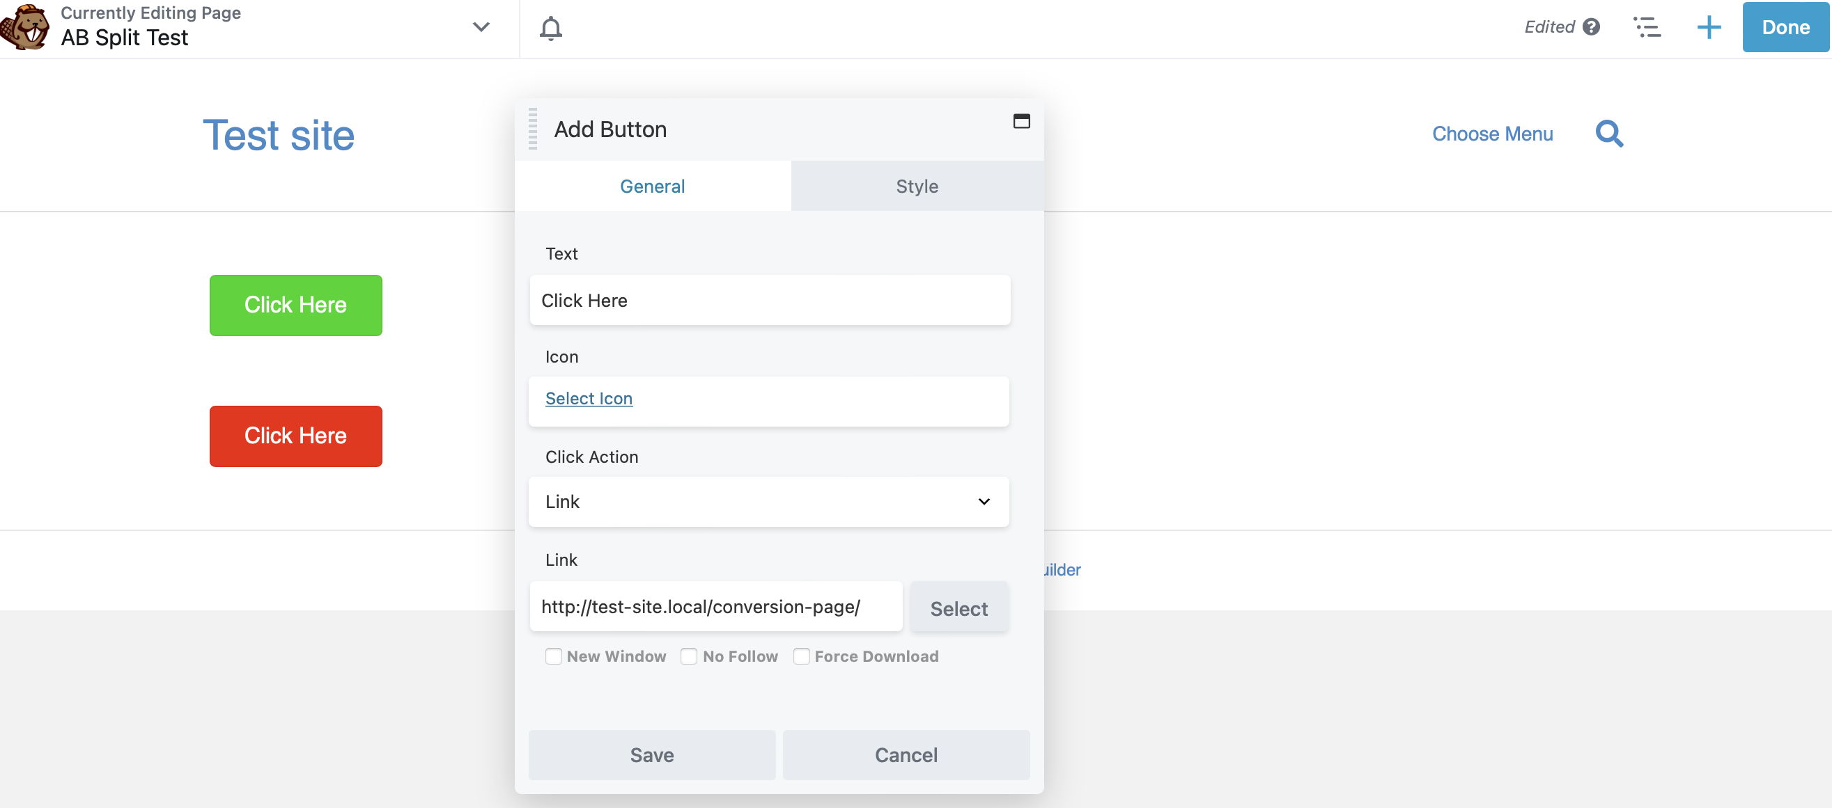
Task: Enable the New Window checkbox
Action: pos(553,656)
